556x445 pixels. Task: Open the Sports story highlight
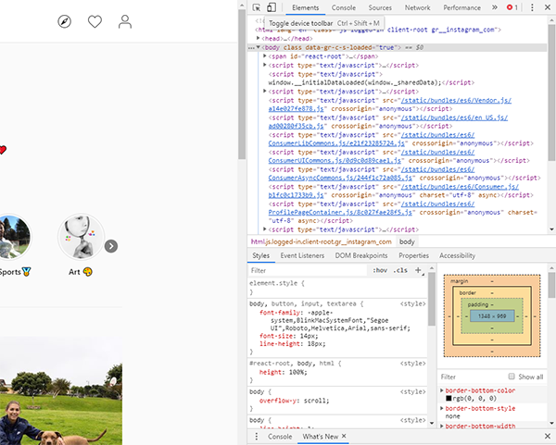[14, 237]
